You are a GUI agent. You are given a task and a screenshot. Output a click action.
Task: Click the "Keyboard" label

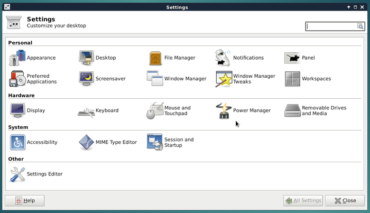tap(107, 110)
